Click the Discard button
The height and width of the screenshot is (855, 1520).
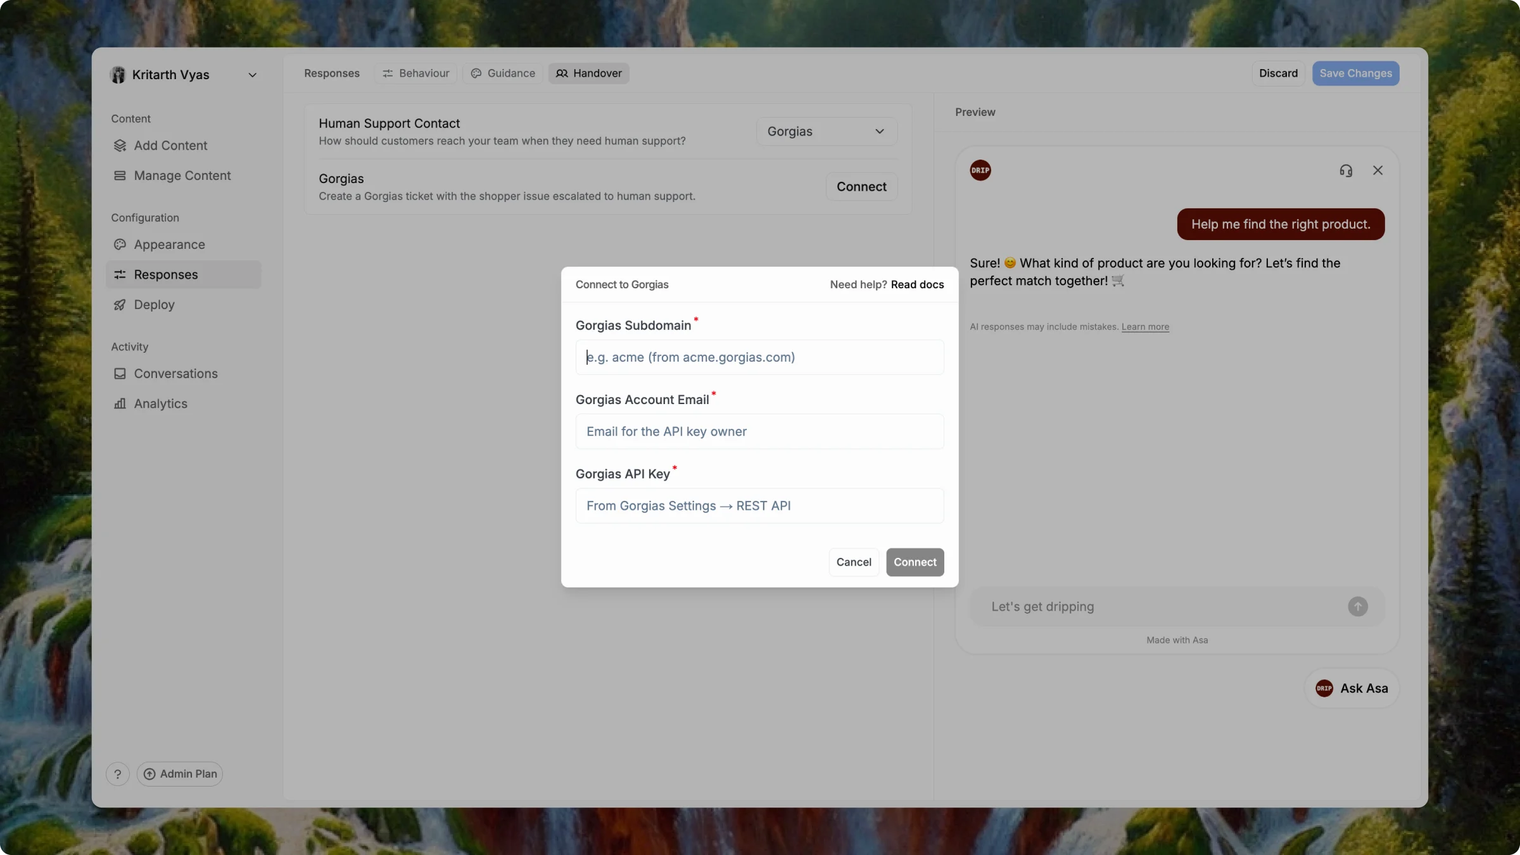point(1278,73)
